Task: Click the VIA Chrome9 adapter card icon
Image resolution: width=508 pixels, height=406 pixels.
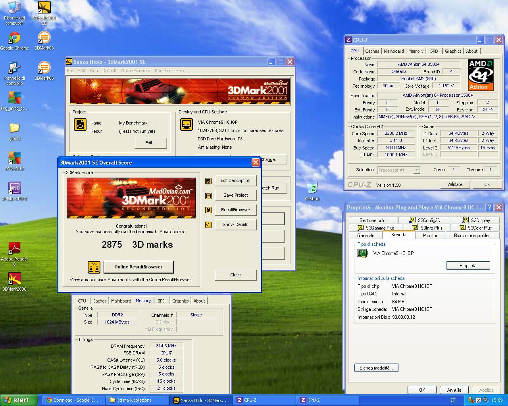Action: (362, 253)
